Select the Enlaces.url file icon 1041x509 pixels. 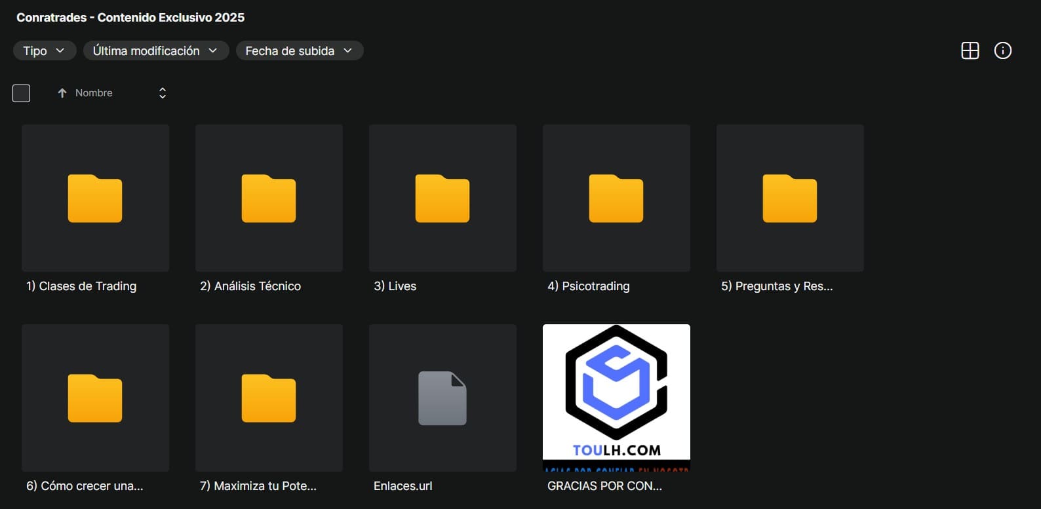click(x=442, y=398)
